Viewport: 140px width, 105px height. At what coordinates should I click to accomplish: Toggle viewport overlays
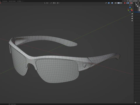(x=112, y=3)
